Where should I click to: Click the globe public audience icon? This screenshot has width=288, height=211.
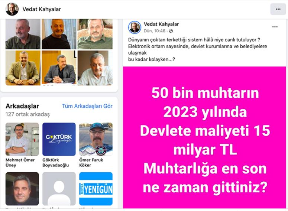(x=171, y=31)
